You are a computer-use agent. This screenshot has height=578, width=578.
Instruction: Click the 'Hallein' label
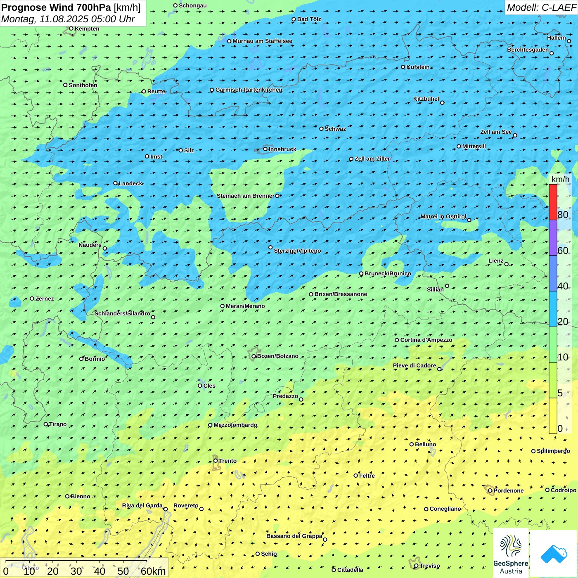[x=557, y=38]
